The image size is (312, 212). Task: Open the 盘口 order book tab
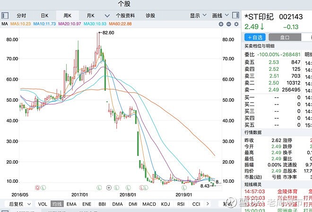click(285, 37)
